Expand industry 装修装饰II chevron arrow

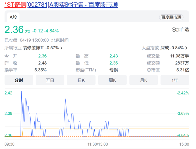click(x=61, y=48)
